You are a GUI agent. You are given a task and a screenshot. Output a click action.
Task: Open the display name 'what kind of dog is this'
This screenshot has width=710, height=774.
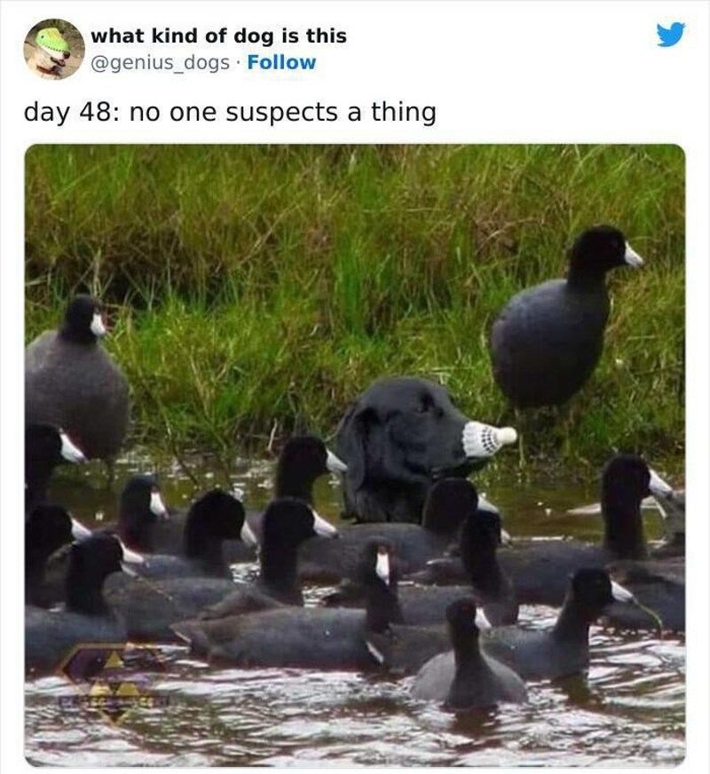[x=218, y=36]
